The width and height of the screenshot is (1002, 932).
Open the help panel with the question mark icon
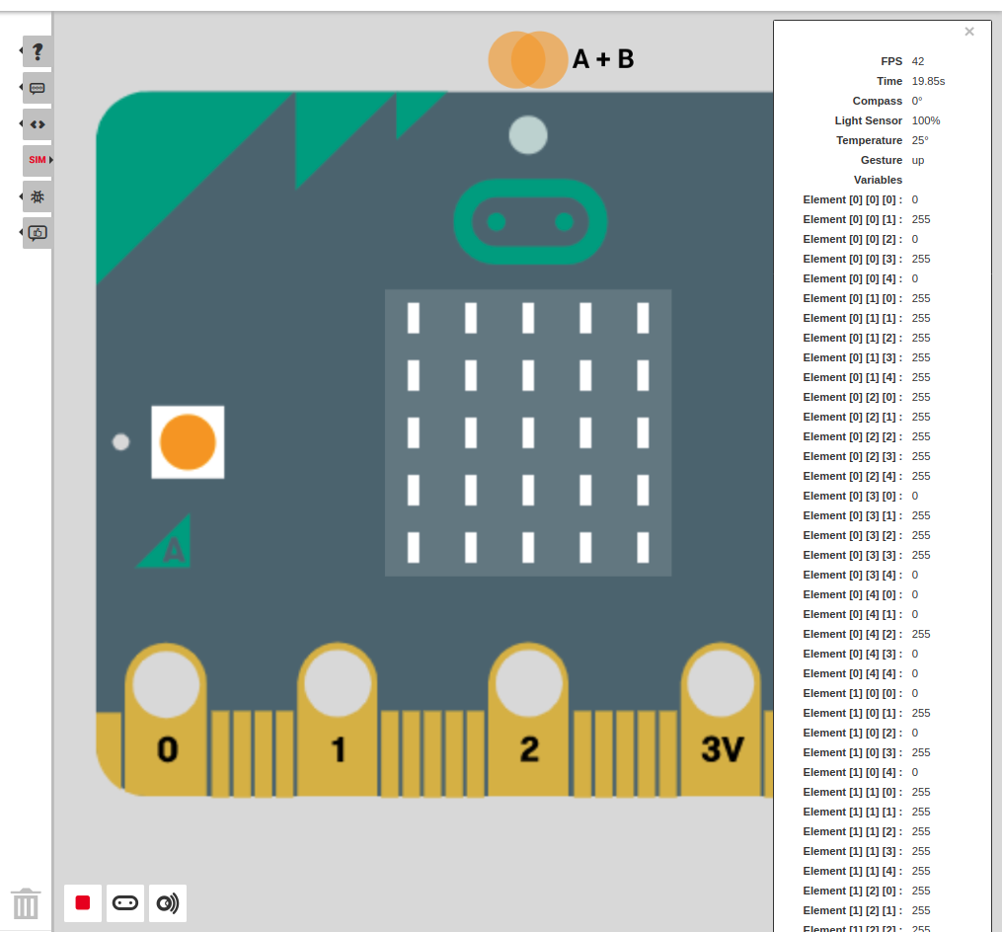[x=38, y=51]
